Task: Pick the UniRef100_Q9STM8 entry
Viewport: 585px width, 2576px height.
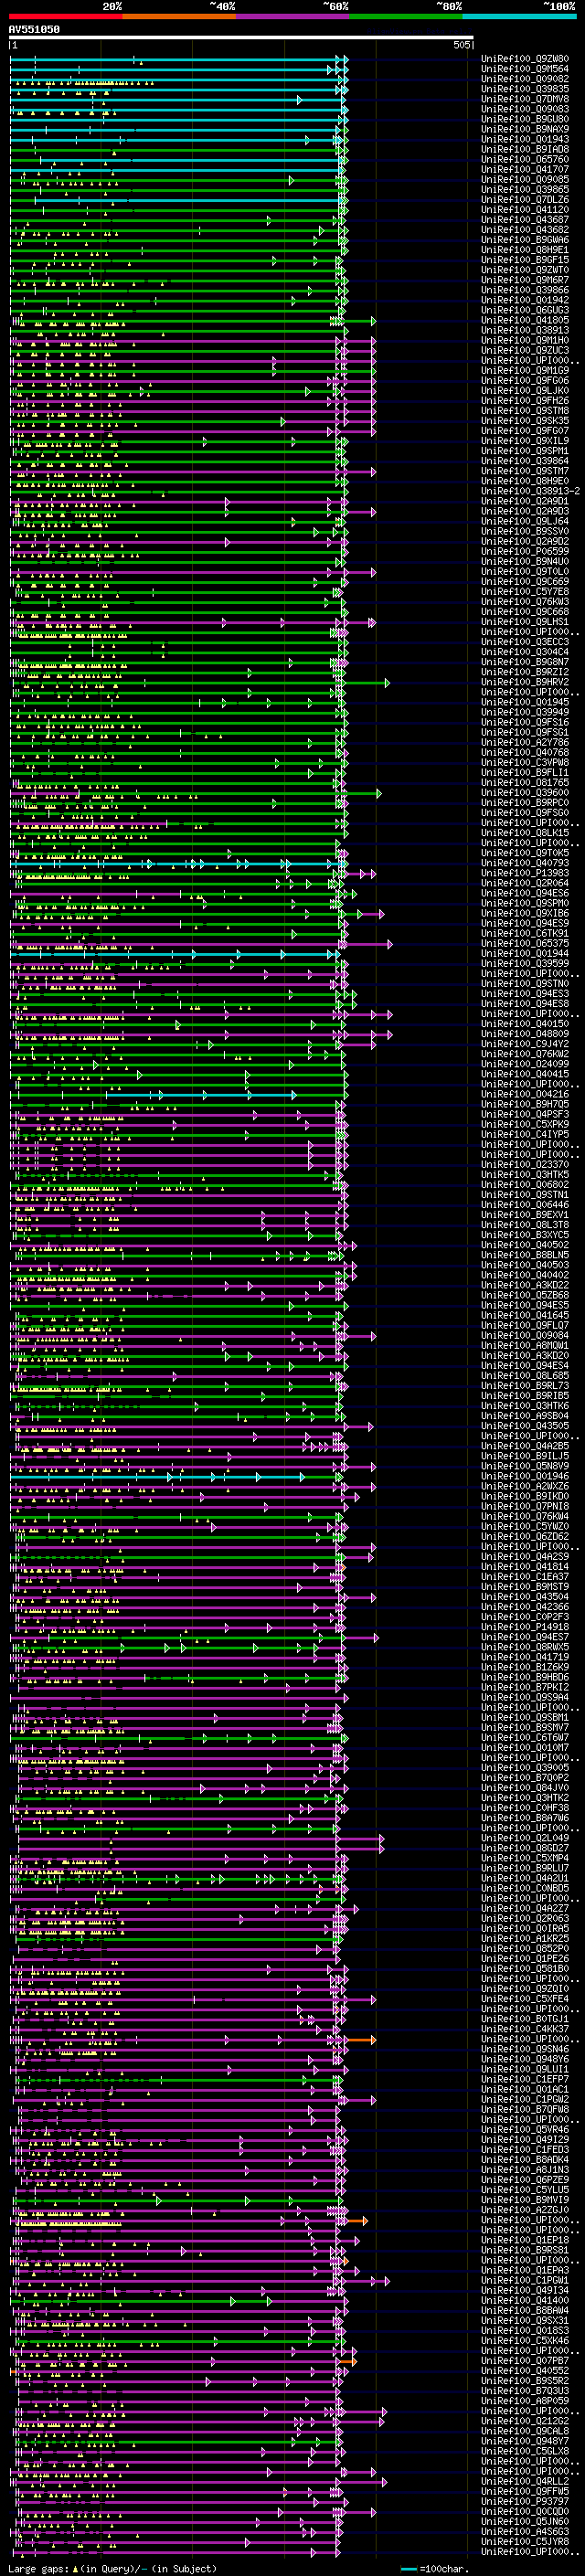Action: [525, 410]
